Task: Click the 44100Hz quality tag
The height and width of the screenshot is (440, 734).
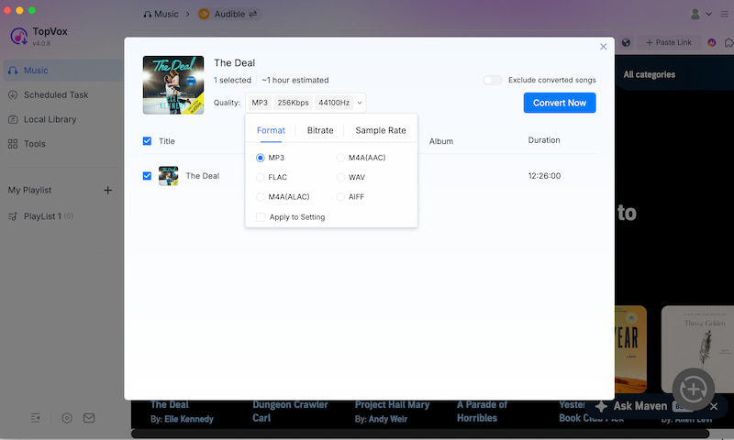Action: (334, 103)
